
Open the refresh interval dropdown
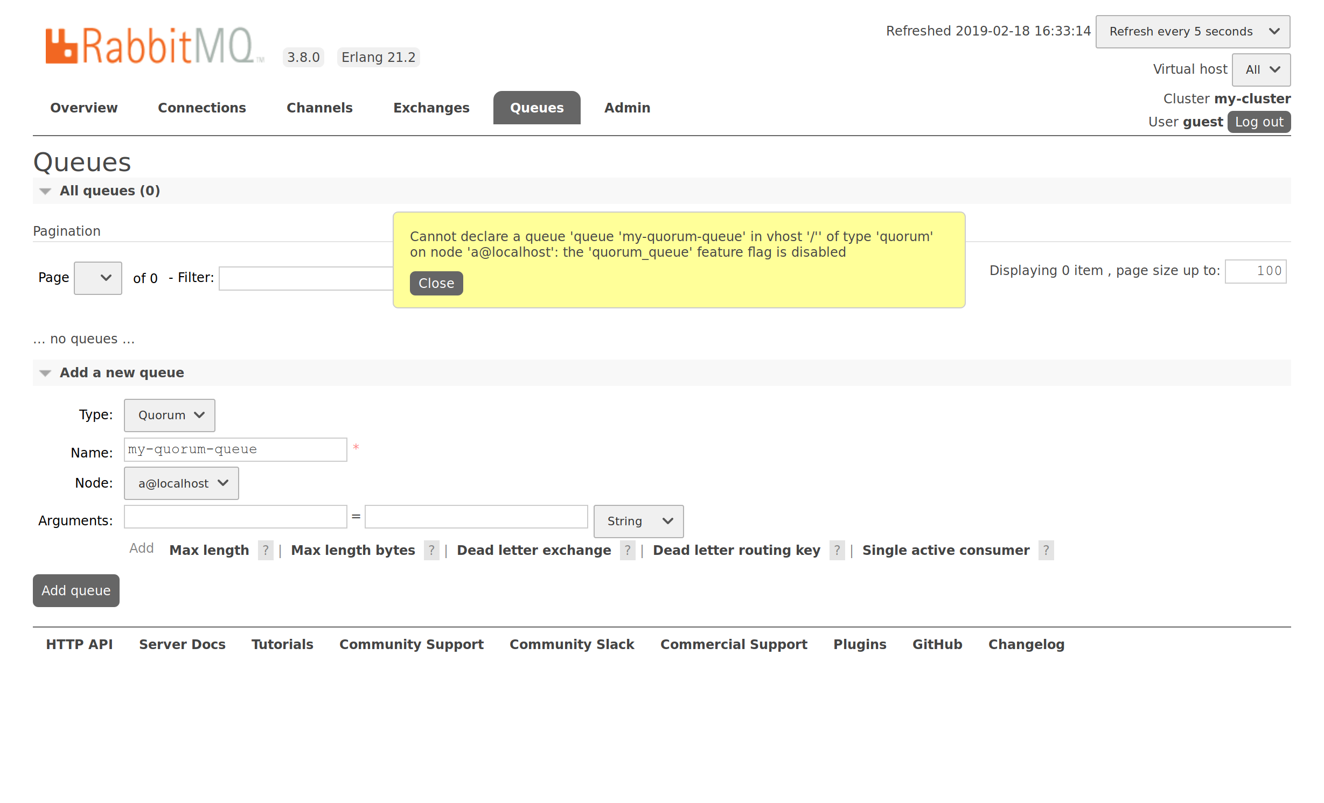[1193, 32]
